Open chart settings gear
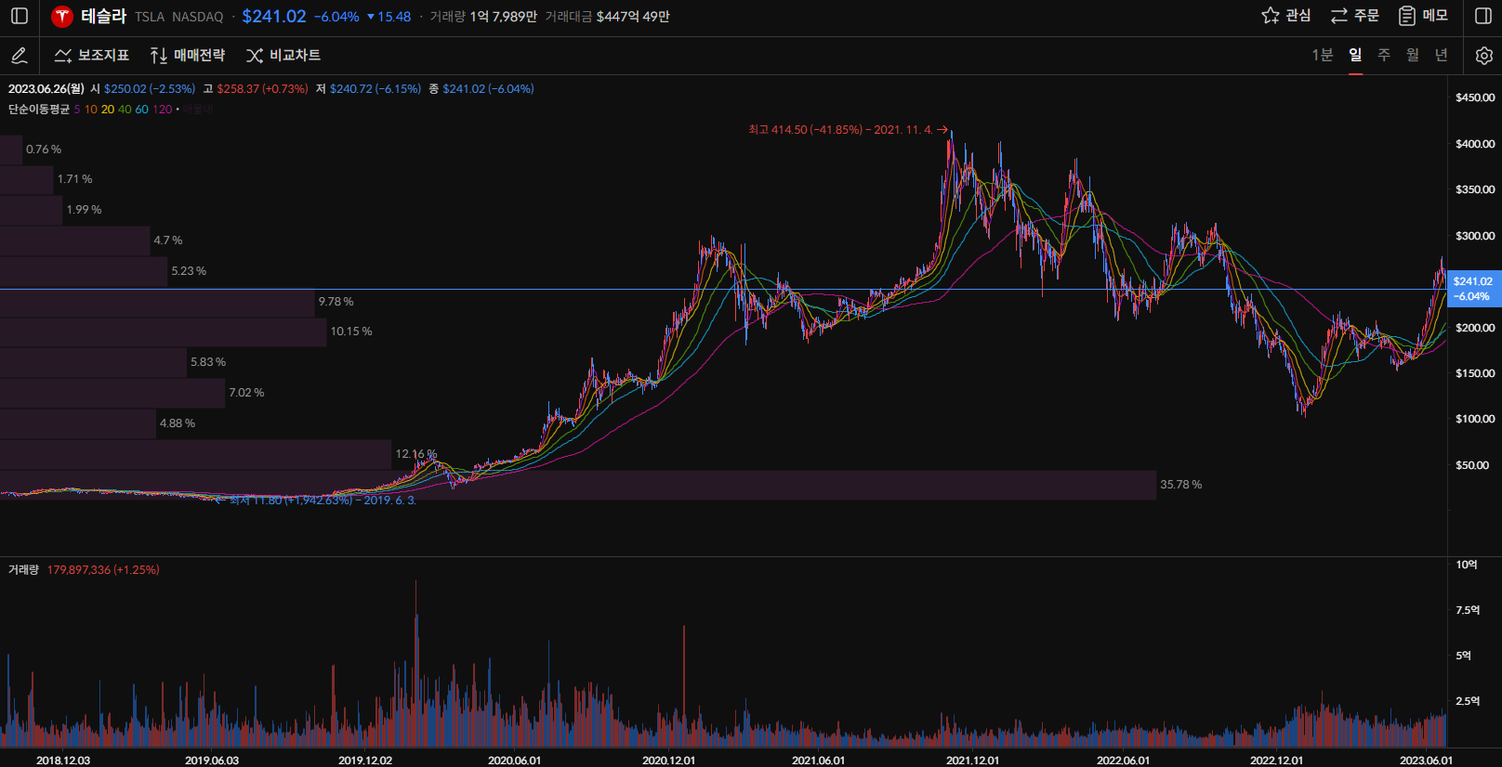Image resolution: width=1502 pixels, height=767 pixels. pyautogui.click(x=1484, y=56)
